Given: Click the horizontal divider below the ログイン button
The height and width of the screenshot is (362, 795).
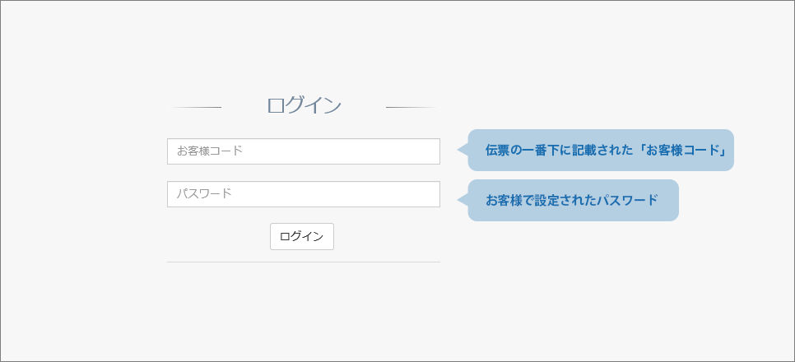Looking at the screenshot, I should [303, 262].
